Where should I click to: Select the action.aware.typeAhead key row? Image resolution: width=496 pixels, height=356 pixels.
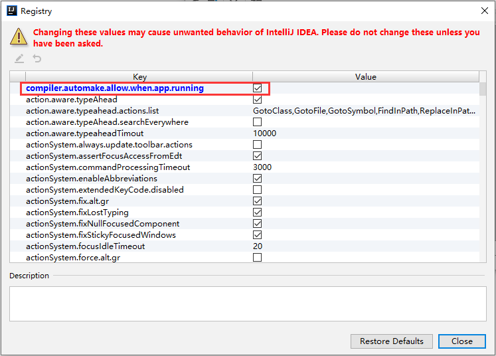72,100
